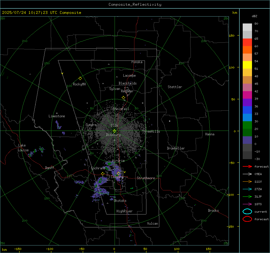Viewport: 270px width, 253px height.
Task: Click the ThreeHills label
Action: (x=151, y=131)
